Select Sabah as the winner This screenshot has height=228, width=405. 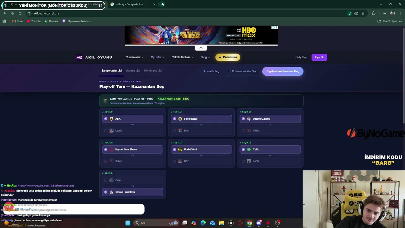coord(133,161)
